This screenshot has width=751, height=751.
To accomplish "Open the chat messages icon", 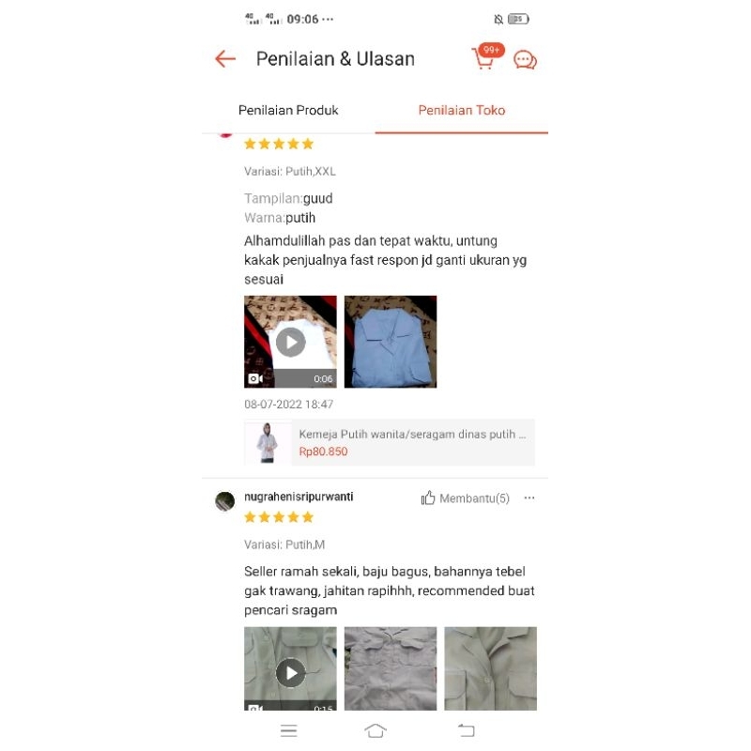I will [x=525, y=60].
